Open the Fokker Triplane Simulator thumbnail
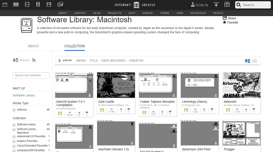This screenshot has height=152, width=273. [158, 85]
